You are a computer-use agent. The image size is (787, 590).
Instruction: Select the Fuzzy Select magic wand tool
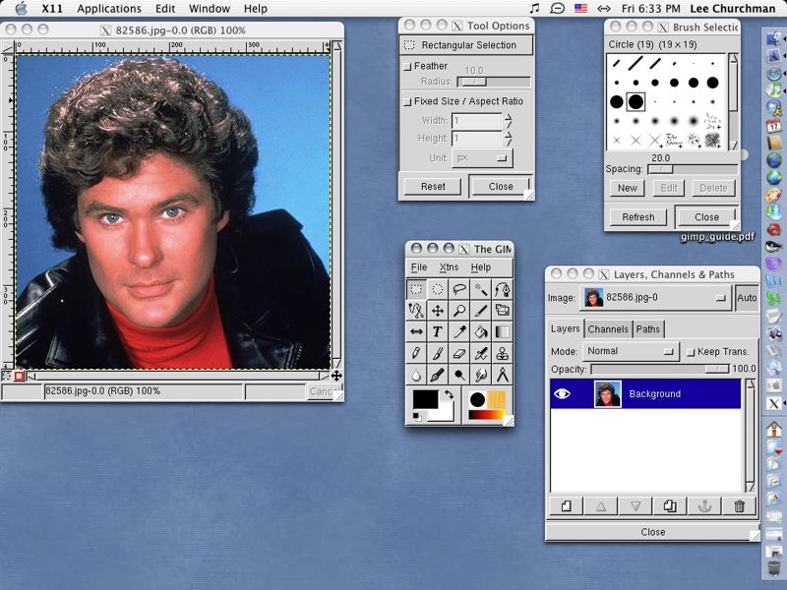pyautogui.click(x=481, y=289)
